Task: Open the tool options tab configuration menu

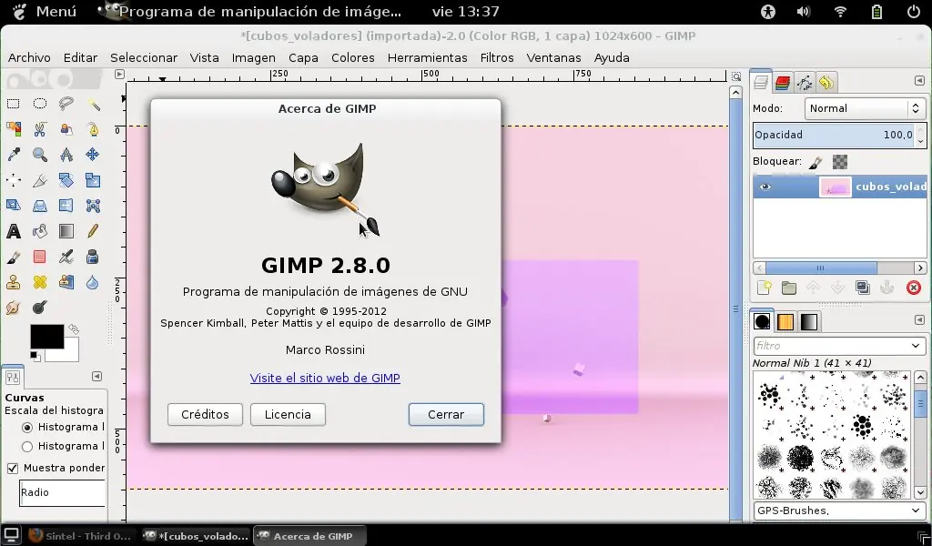Action: coord(96,376)
